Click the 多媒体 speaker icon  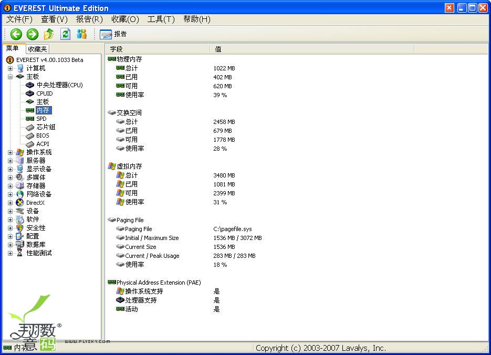20,177
